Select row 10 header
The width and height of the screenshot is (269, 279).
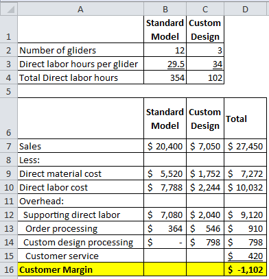pyautogui.click(x=9, y=187)
